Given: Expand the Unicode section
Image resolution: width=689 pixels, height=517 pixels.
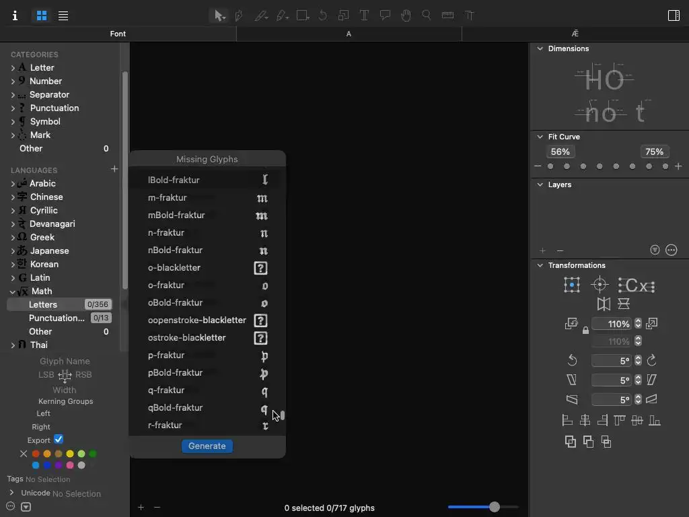Looking at the screenshot, I should pos(12,493).
